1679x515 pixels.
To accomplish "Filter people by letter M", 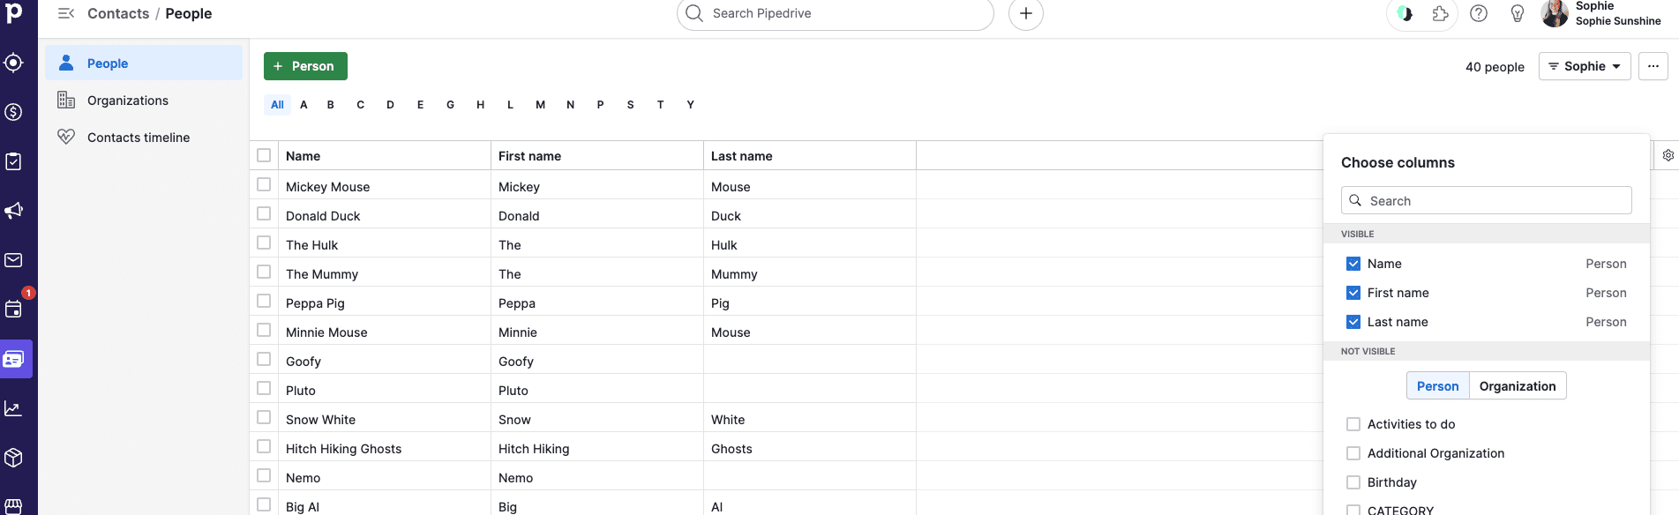I will pos(540,105).
